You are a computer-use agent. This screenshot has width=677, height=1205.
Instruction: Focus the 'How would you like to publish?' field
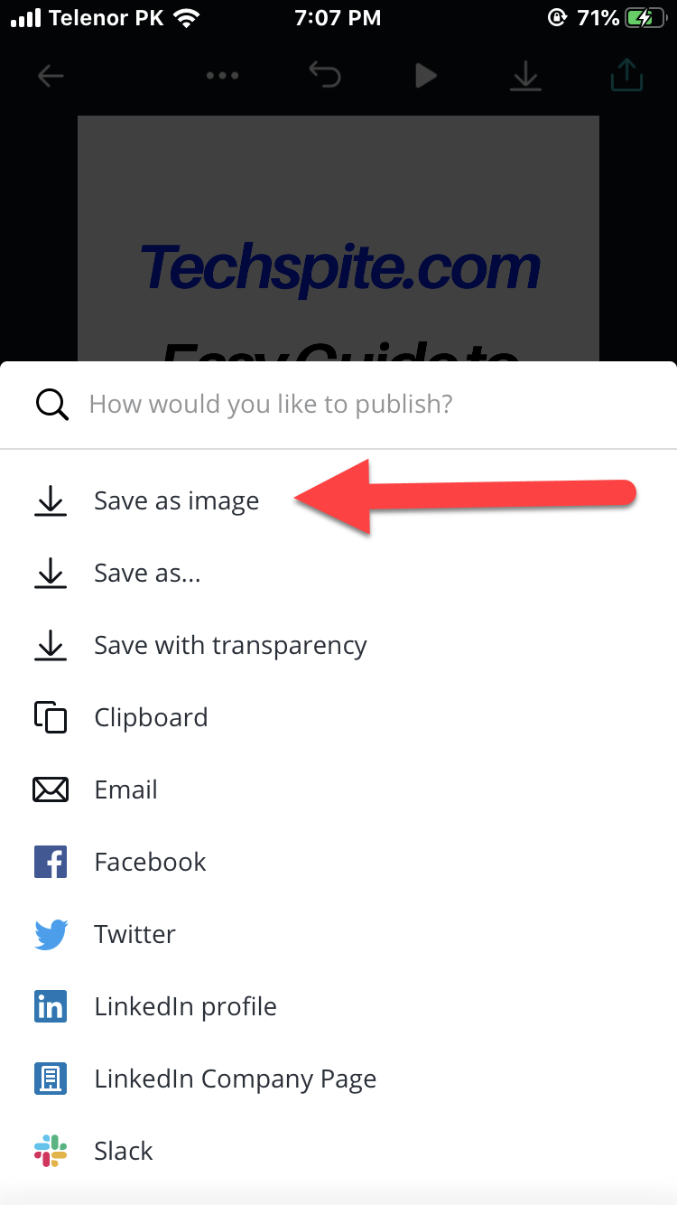click(338, 404)
